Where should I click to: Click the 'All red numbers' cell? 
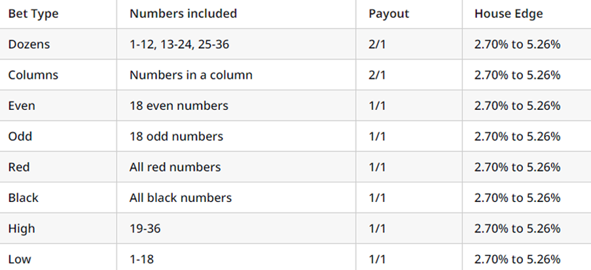click(175, 167)
